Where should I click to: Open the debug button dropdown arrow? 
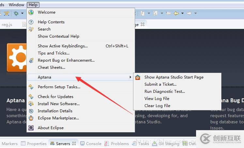(x=23, y=13)
